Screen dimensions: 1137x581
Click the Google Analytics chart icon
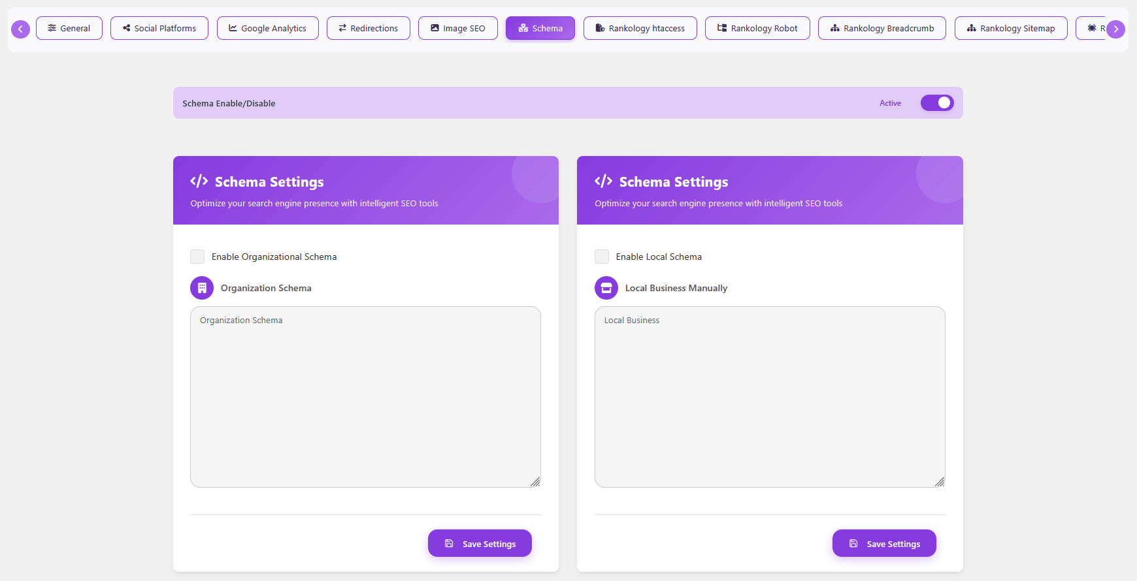coord(233,28)
